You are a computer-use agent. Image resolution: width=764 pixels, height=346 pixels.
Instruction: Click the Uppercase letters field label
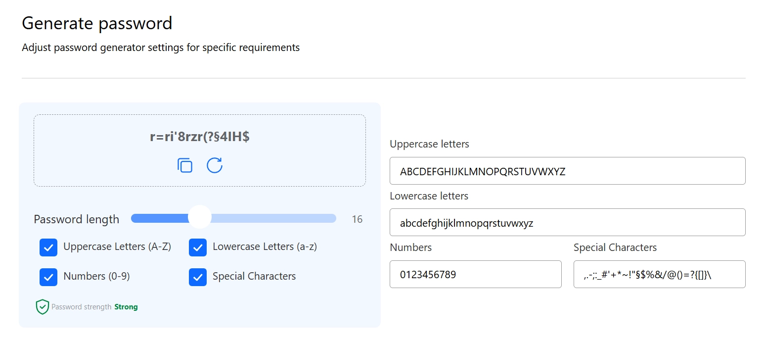[x=429, y=144]
